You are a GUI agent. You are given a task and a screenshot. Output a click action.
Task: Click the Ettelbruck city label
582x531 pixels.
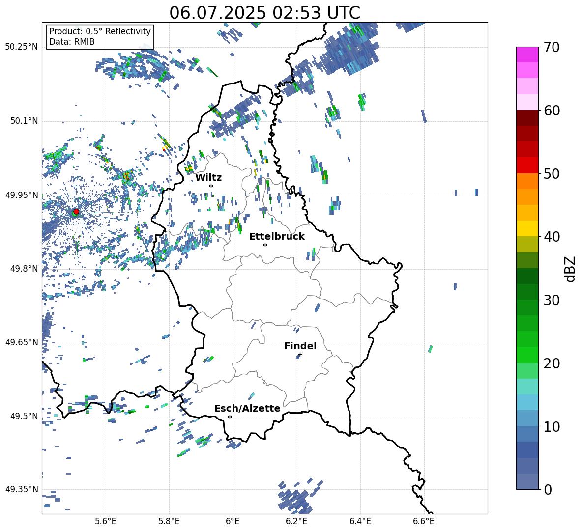tap(277, 237)
